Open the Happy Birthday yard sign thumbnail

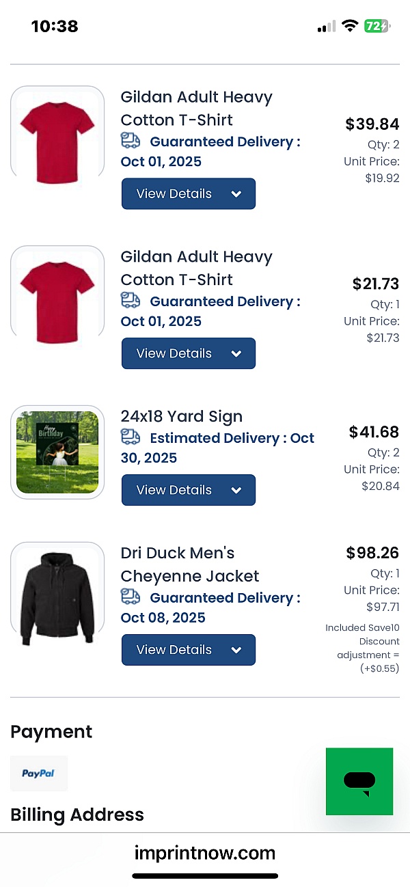click(x=57, y=452)
